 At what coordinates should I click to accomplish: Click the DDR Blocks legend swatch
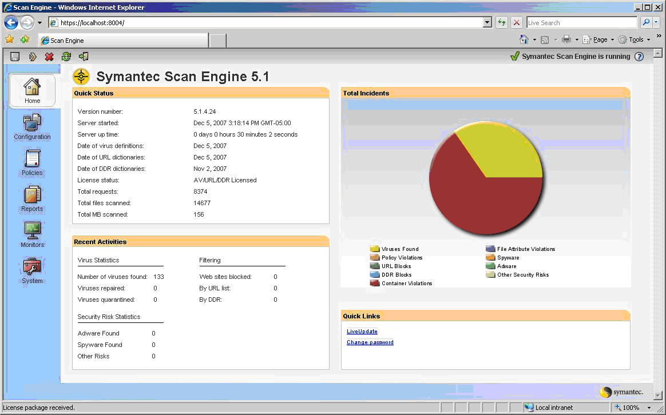coord(374,274)
